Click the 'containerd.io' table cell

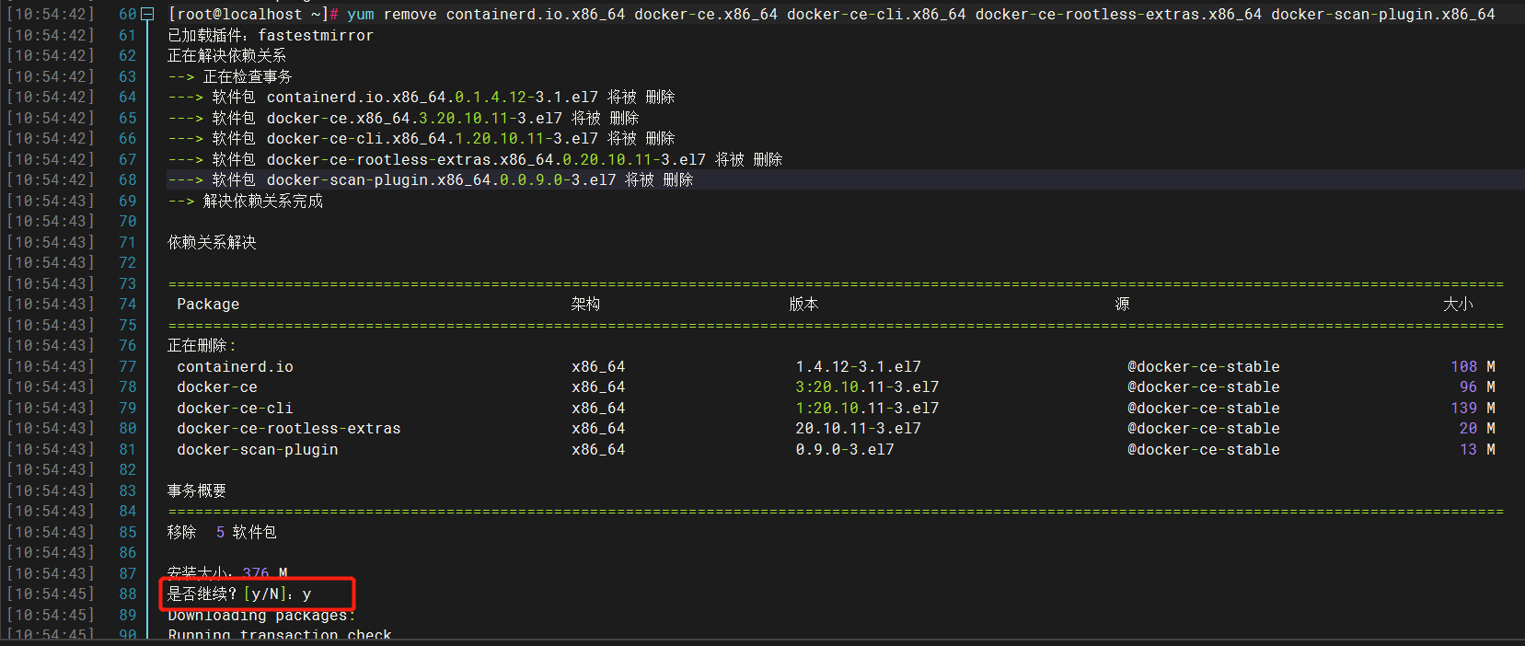coord(235,366)
